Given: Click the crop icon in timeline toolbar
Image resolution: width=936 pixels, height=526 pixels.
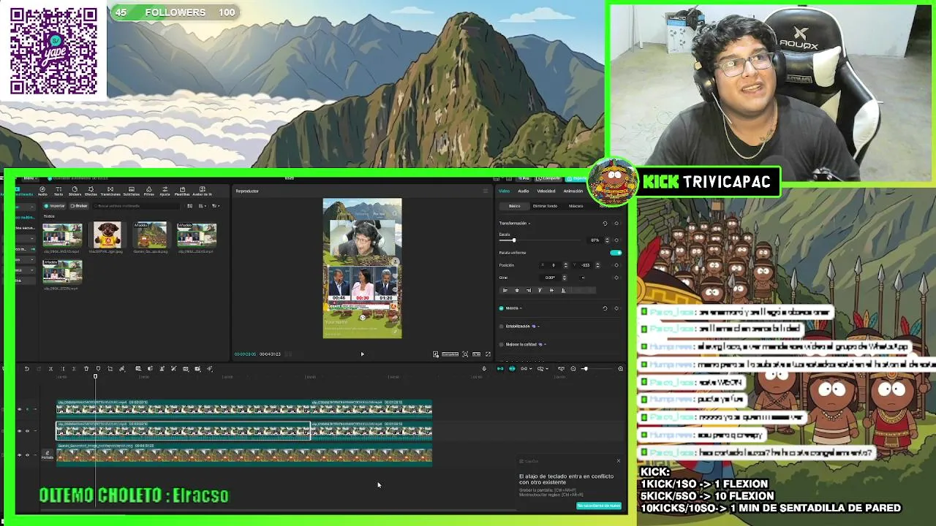Looking at the screenshot, I should click(110, 369).
